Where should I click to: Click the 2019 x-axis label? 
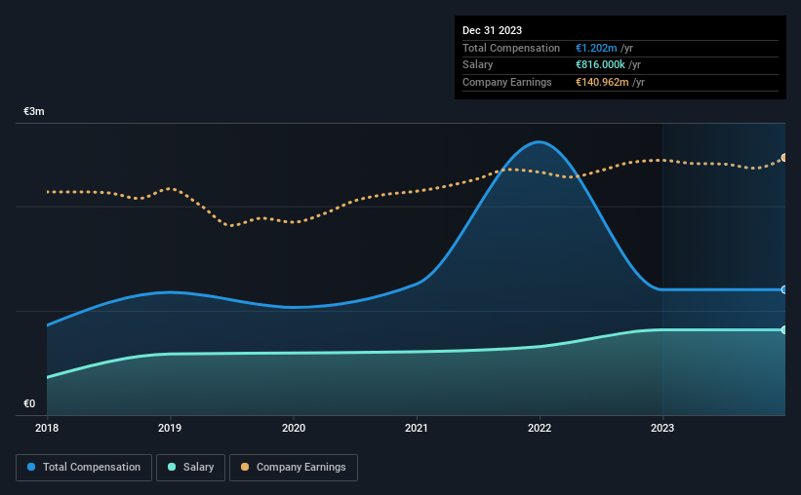170,428
